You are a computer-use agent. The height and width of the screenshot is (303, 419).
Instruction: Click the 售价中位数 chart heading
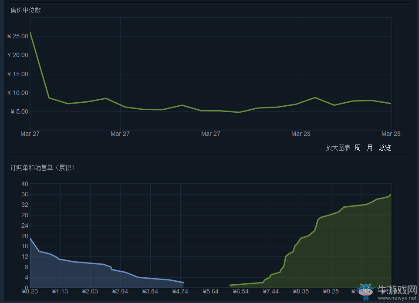[26, 10]
